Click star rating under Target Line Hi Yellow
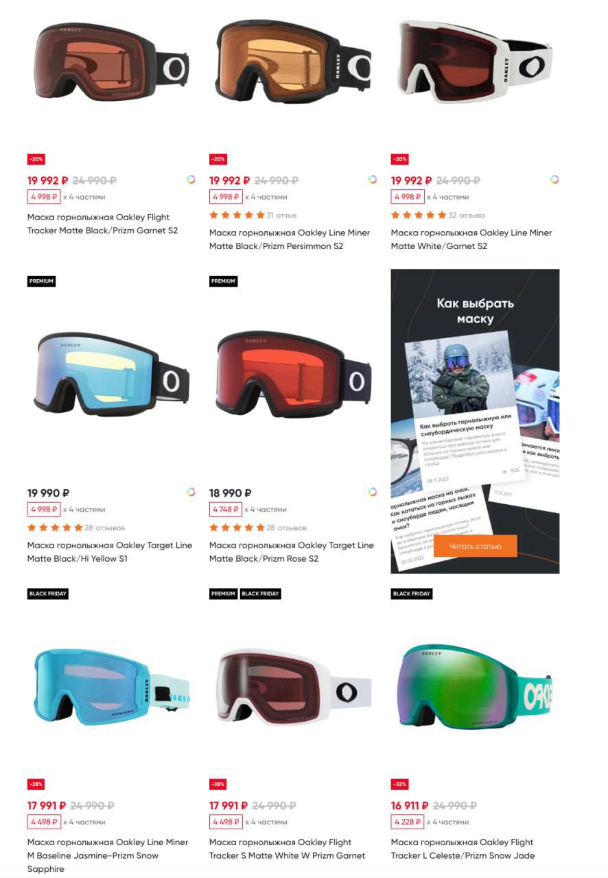The height and width of the screenshot is (878, 608). coord(54,528)
